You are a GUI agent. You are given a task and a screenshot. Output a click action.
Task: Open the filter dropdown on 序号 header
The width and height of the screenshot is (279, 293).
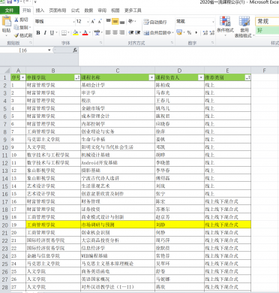(22, 77)
